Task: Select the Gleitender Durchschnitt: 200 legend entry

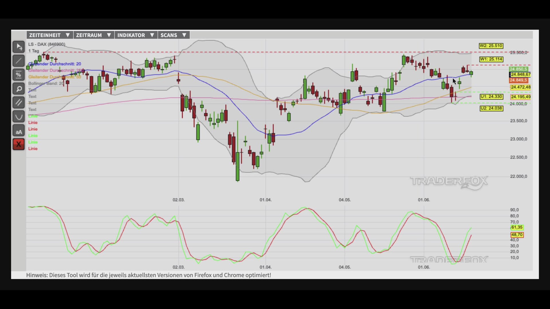Action: tap(56, 70)
